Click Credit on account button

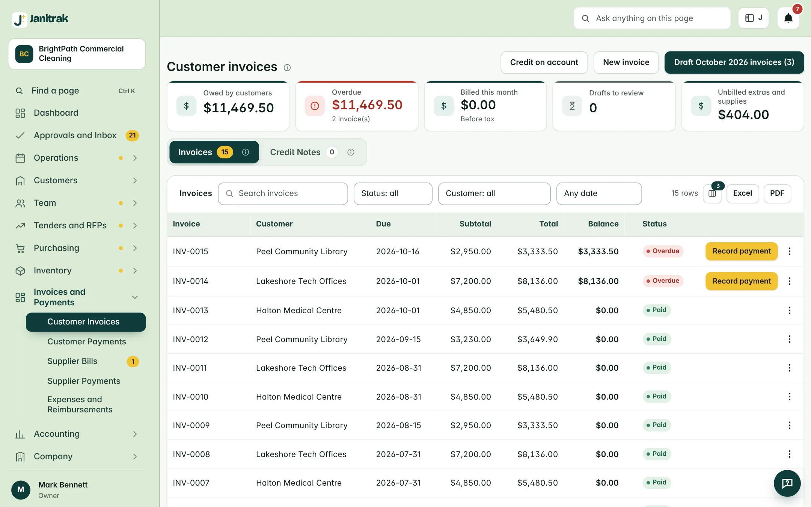tap(544, 62)
